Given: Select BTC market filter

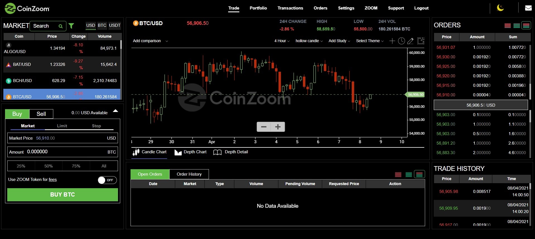Looking at the screenshot, I should [x=102, y=25].
